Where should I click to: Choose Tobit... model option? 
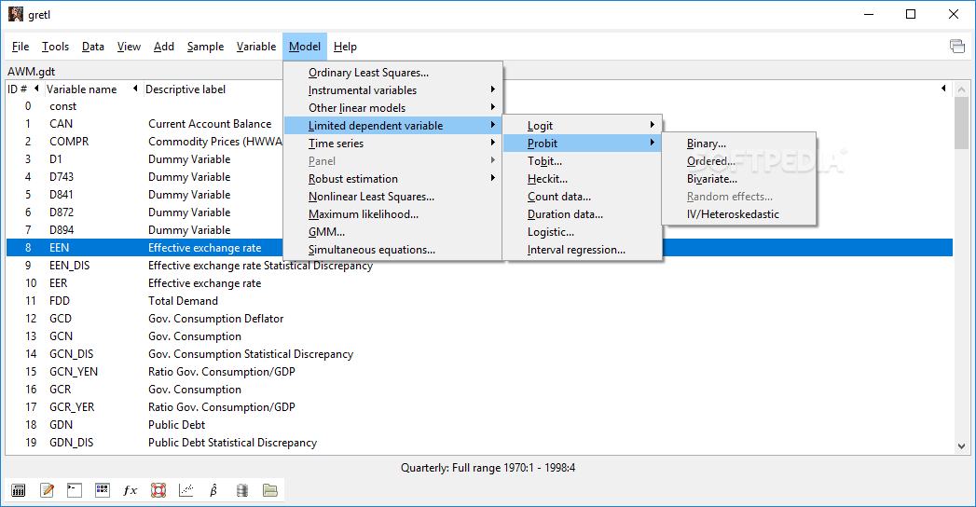pos(582,160)
